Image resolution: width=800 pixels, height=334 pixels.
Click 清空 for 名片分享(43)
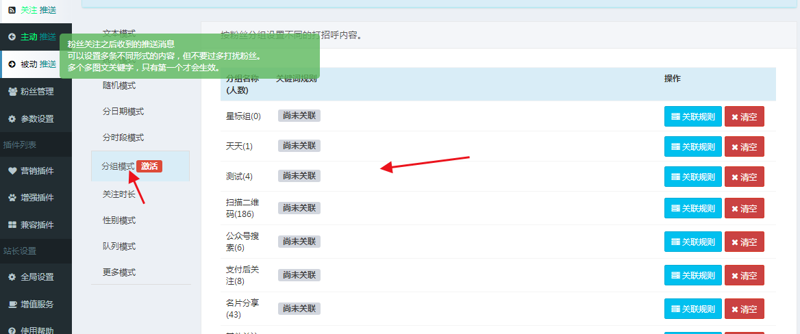click(745, 309)
